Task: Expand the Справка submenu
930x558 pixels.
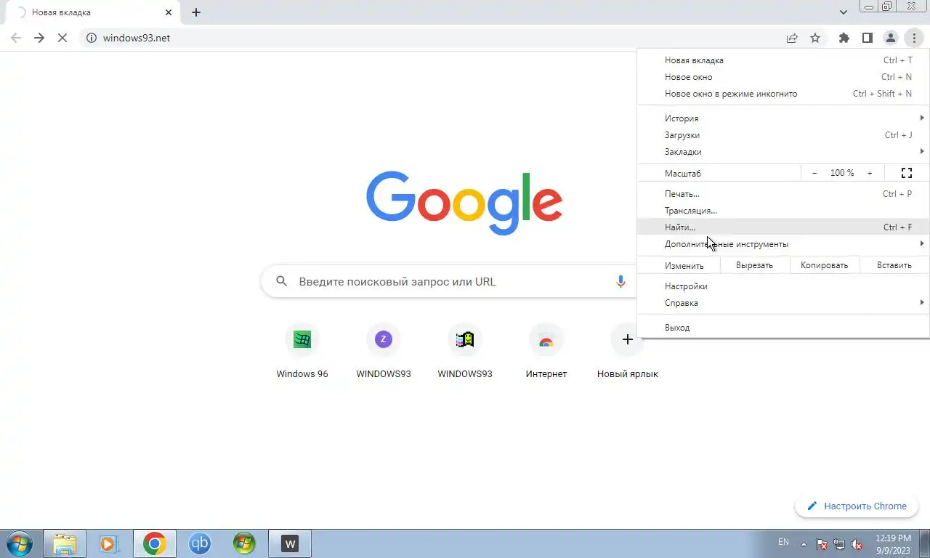Action: (x=783, y=303)
